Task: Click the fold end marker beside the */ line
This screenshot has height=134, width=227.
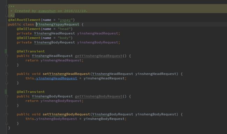Action: tap(7, 15)
